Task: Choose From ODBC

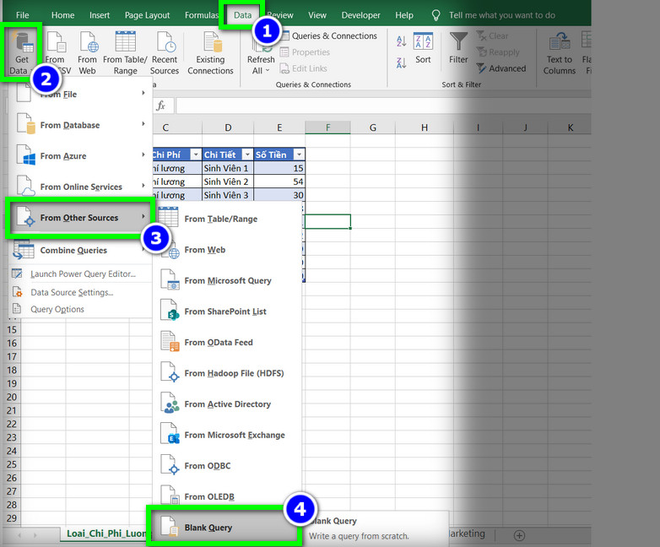Action: pyautogui.click(x=227, y=466)
